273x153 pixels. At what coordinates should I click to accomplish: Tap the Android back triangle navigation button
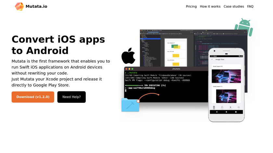(217, 112)
